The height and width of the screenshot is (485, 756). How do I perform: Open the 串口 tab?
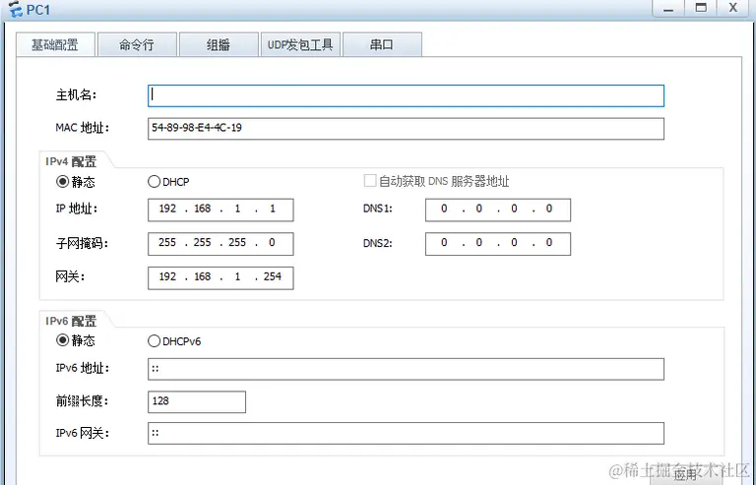(x=382, y=45)
